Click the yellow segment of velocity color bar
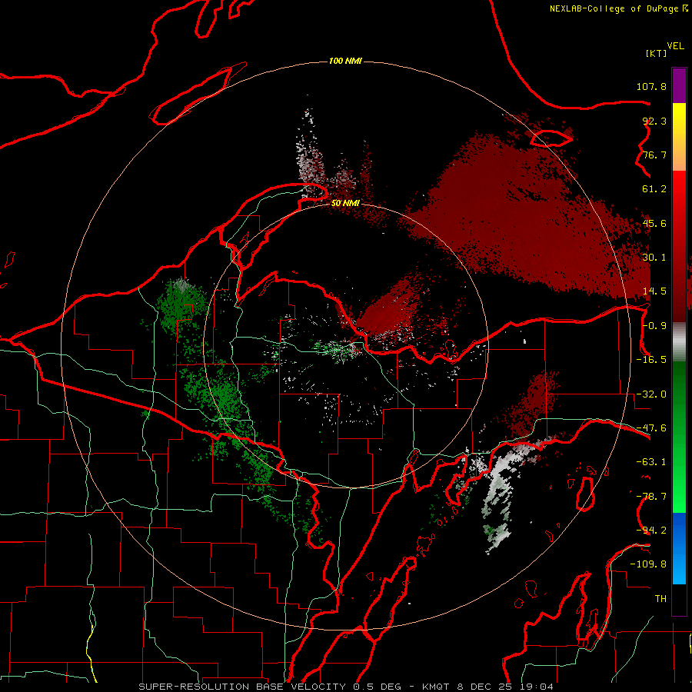The width and height of the screenshot is (692, 692). (679, 120)
